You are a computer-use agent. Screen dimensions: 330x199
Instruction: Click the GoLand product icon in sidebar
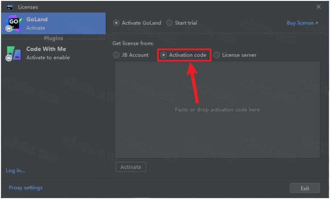(x=13, y=23)
